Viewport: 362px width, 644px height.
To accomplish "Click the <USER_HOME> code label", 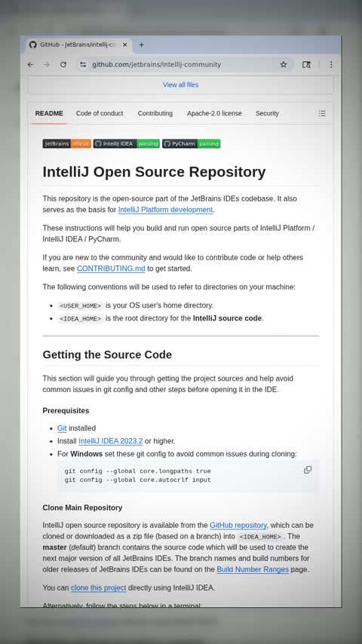I will click(80, 305).
